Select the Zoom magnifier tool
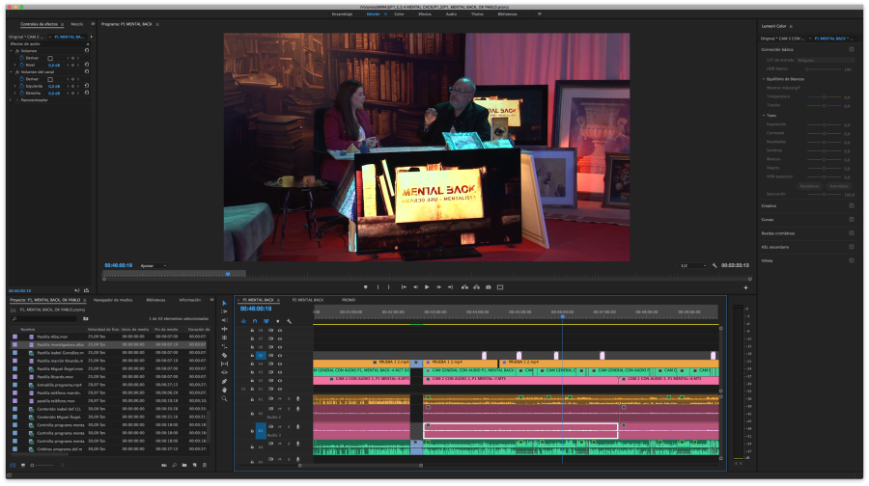Screen dimensions: 869x486 (224, 398)
